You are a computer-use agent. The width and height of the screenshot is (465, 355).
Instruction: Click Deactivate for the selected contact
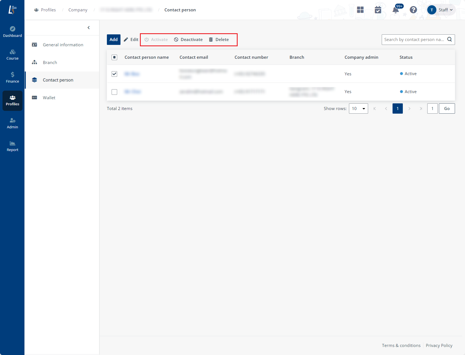[188, 40]
